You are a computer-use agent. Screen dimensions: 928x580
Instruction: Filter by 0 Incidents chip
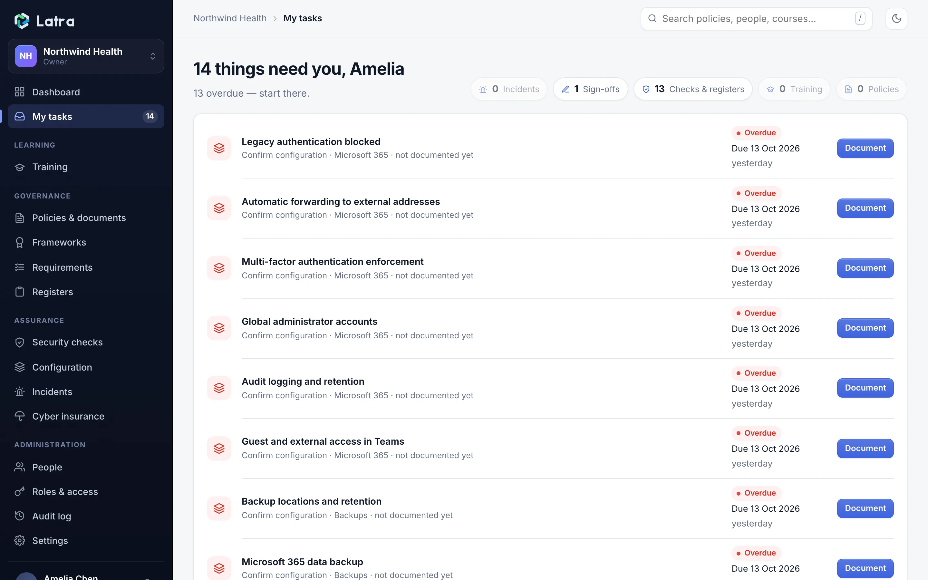(509, 89)
